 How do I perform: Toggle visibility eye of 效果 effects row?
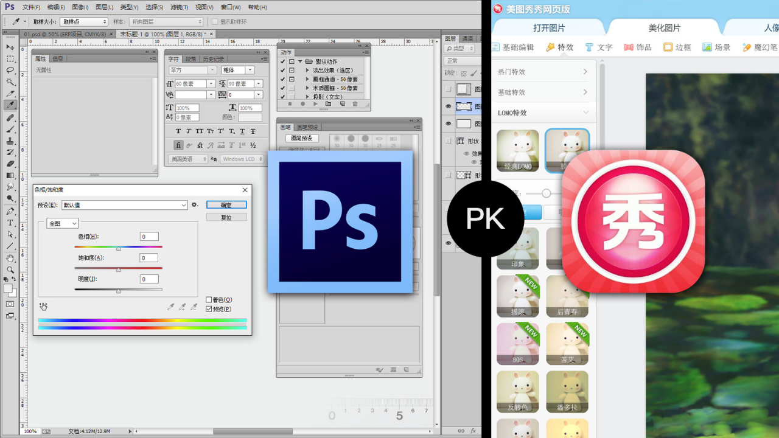(x=466, y=154)
